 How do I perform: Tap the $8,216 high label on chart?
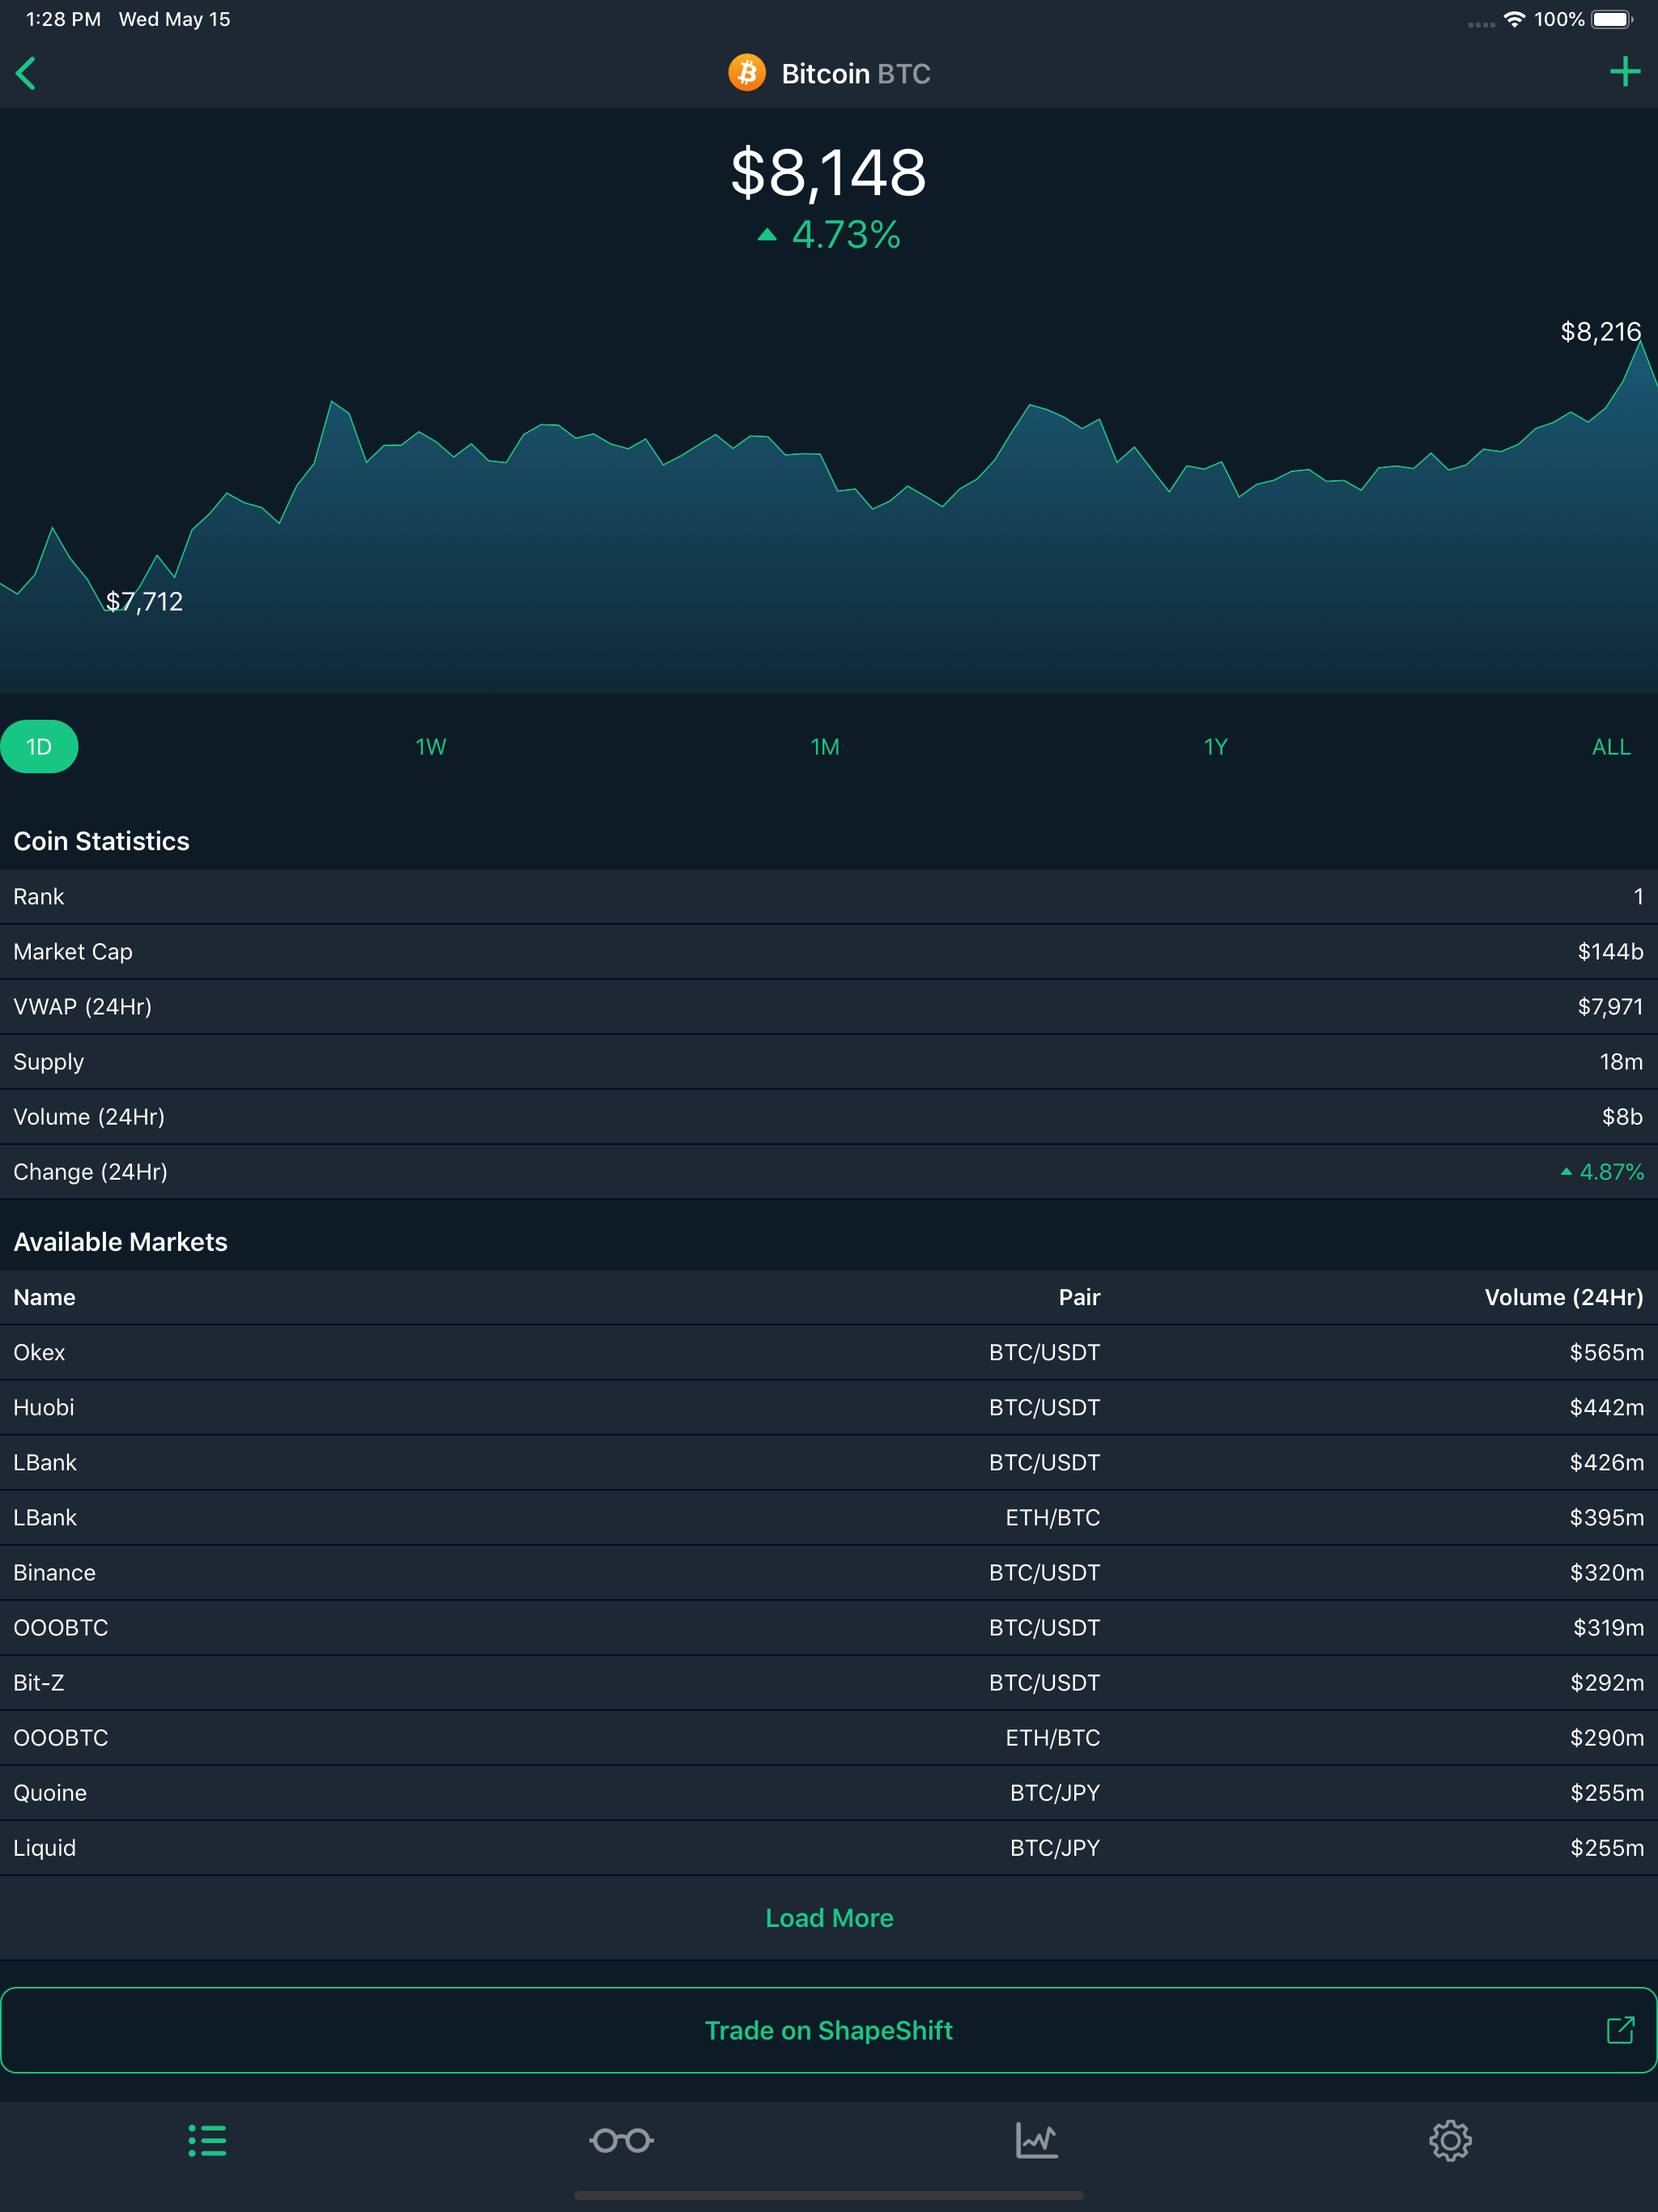tap(1600, 331)
